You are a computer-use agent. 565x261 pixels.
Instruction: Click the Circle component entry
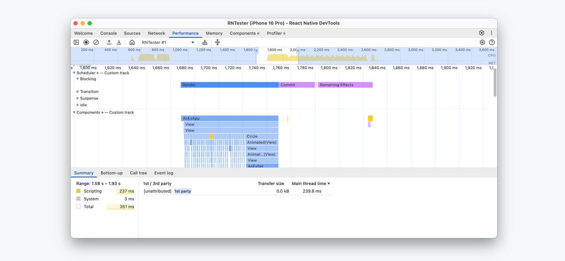pyautogui.click(x=262, y=136)
